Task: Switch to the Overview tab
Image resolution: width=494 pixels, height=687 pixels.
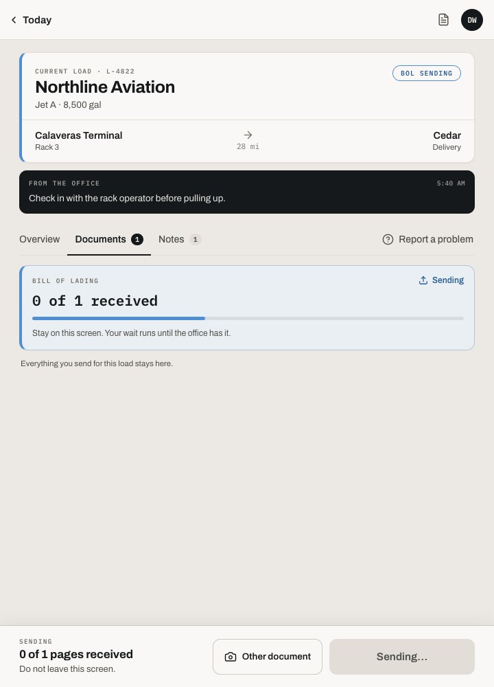Action: (39, 239)
